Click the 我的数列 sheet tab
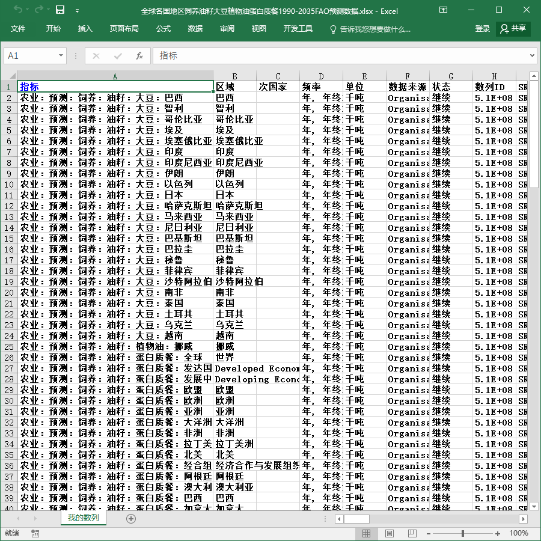 [83, 518]
